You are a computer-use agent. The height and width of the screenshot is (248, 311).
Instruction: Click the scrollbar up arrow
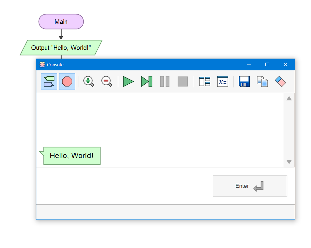coord(289,98)
